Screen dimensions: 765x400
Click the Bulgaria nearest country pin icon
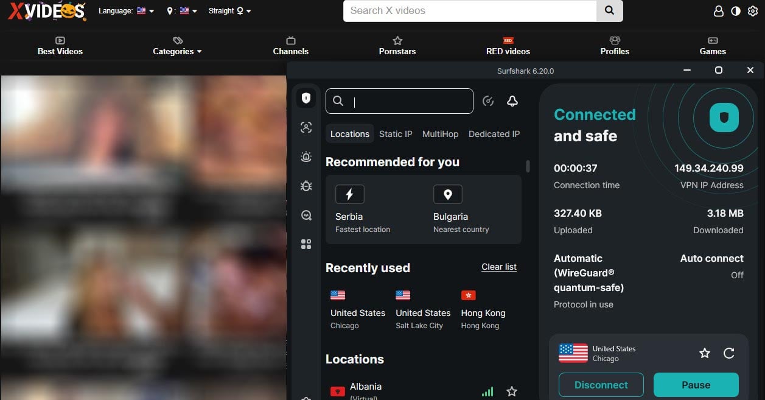(448, 194)
